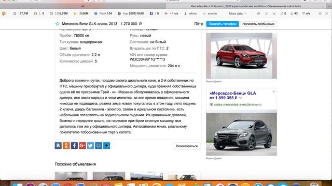Viewport: 332px width, 186px height.
Task: Click the L 0 links metric
Action: click(x=39, y=13)
